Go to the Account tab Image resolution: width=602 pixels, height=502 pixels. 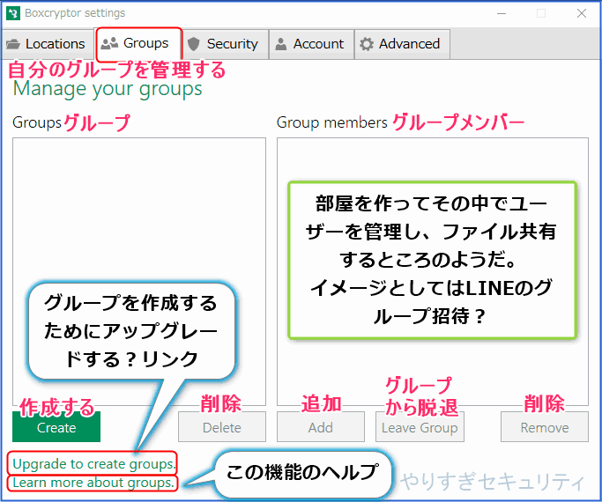311,44
